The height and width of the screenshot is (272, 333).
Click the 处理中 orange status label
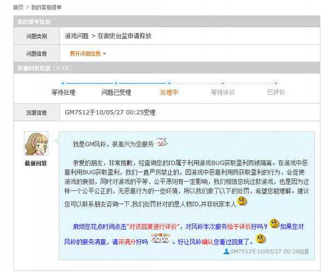pyautogui.click(x=169, y=93)
